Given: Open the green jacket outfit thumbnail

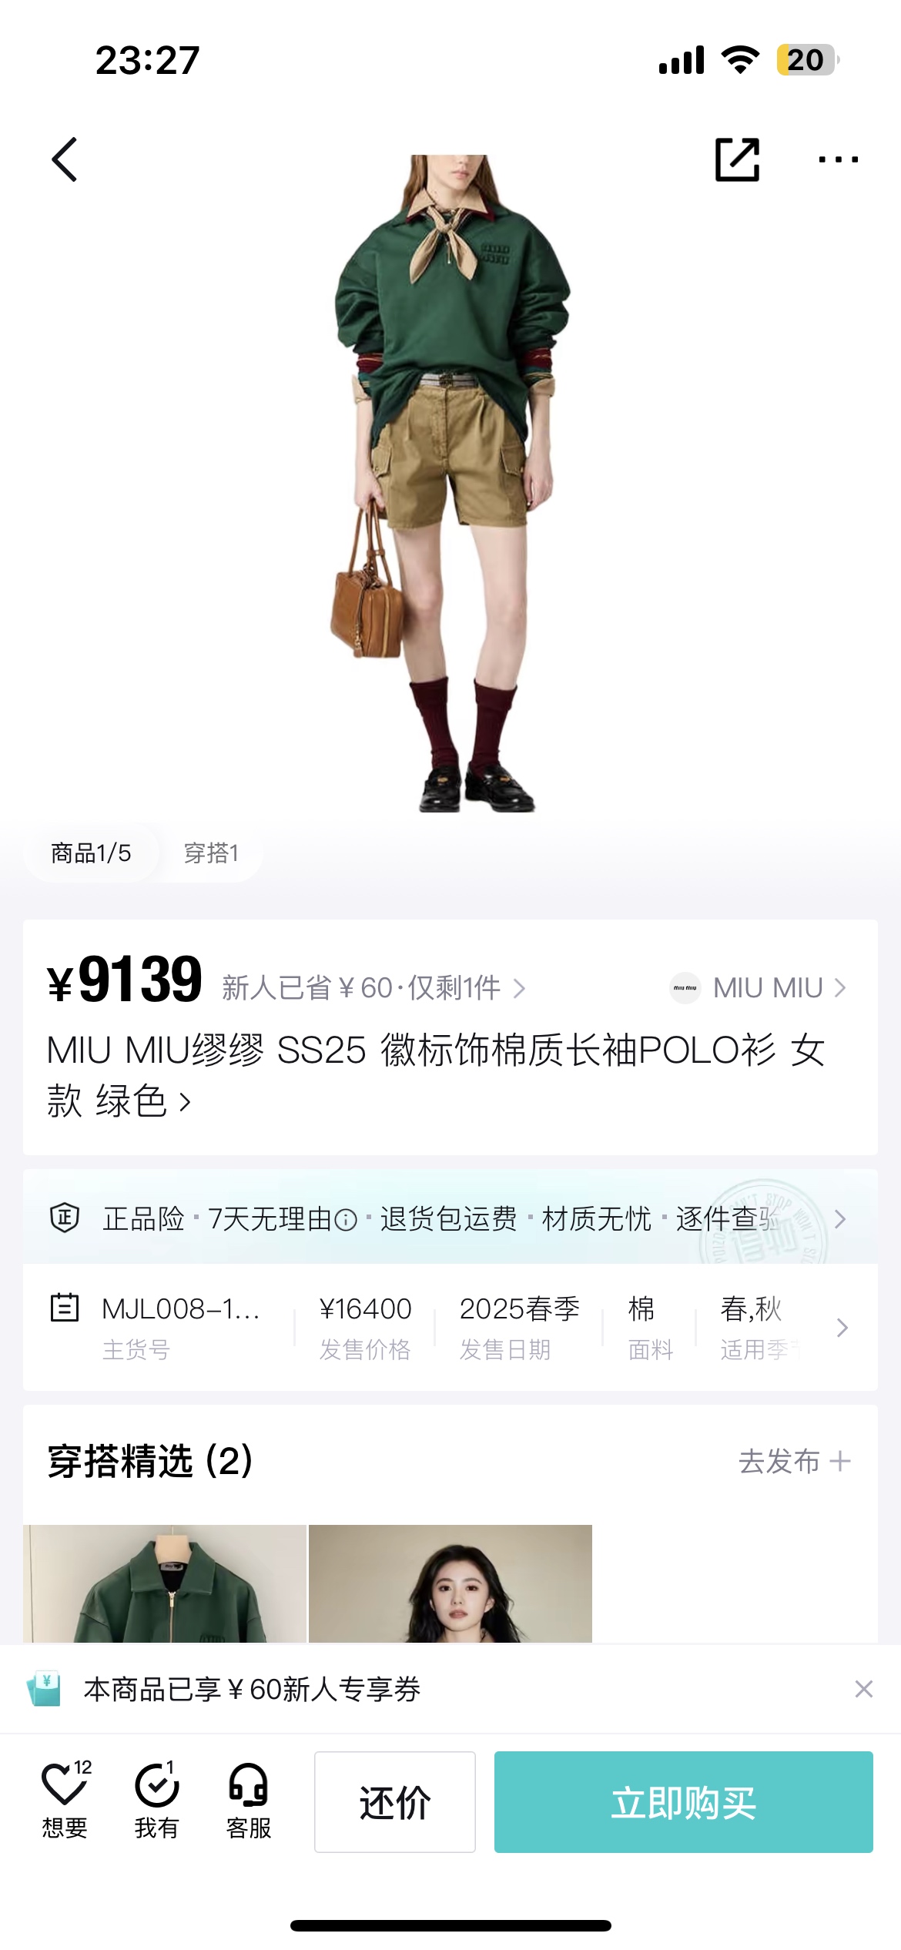Looking at the screenshot, I should (x=165, y=1583).
